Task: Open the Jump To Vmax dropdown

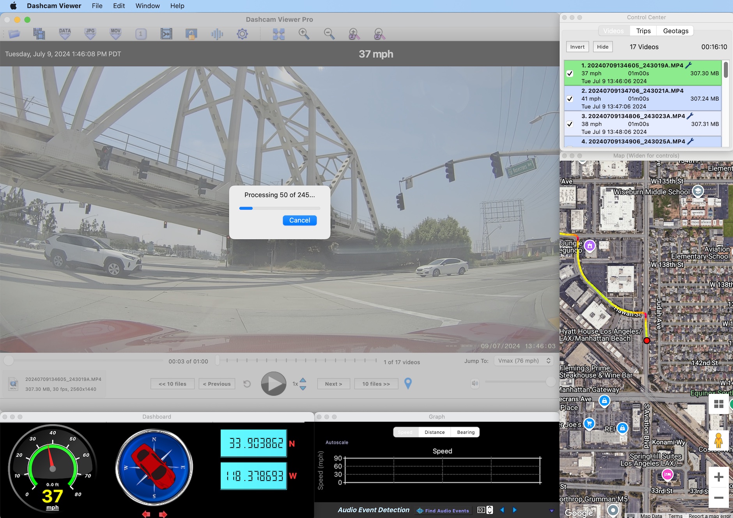Action: click(524, 361)
